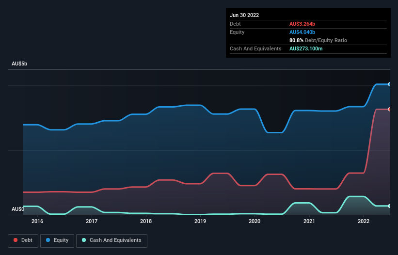The image size is (398, 255).
Task: Click the teal Cash endpoint marker
Action: (390, 206)
